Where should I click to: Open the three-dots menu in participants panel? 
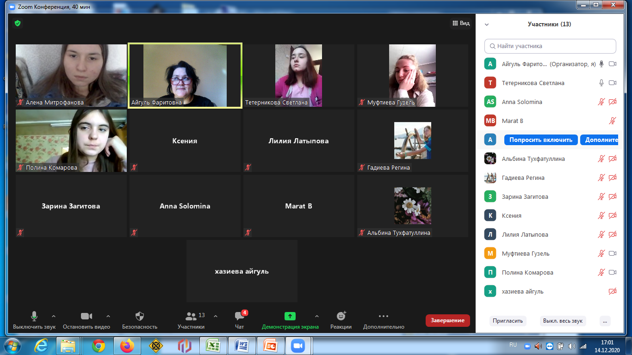[x=605, y=320]
